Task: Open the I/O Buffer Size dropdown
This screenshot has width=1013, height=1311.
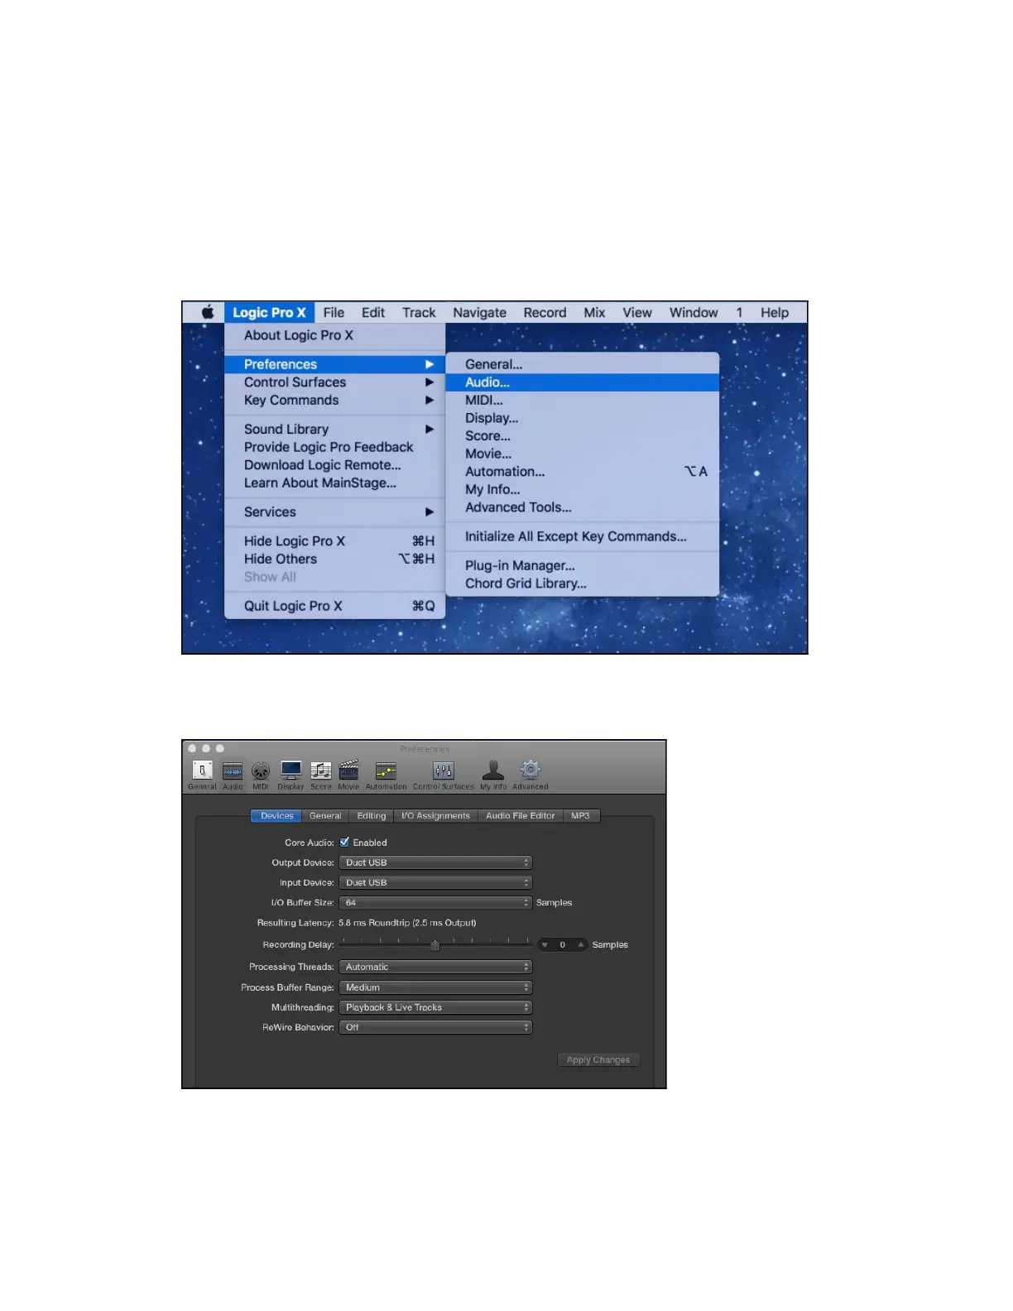Action: (435, 902)
